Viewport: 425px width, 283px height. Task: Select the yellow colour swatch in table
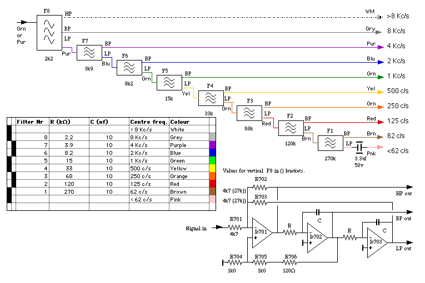coord(212,168)
